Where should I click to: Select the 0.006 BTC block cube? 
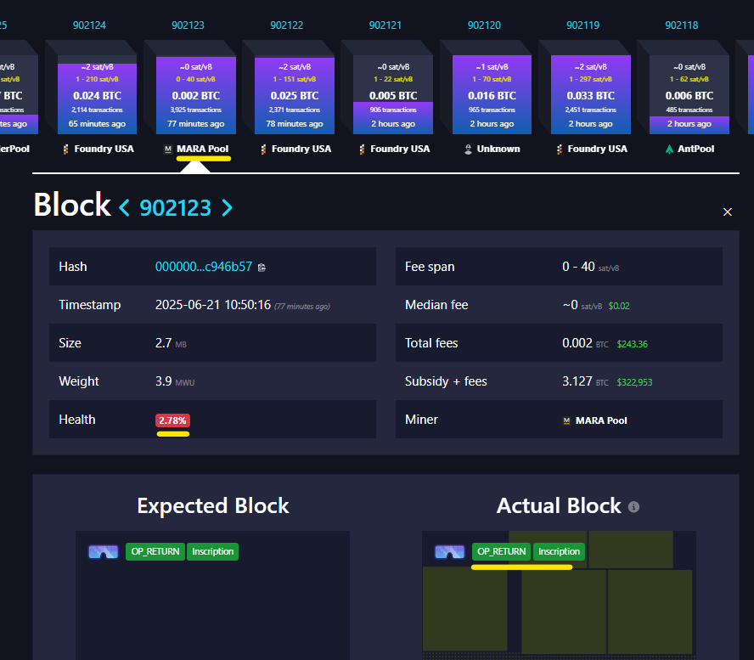point(689,95)
